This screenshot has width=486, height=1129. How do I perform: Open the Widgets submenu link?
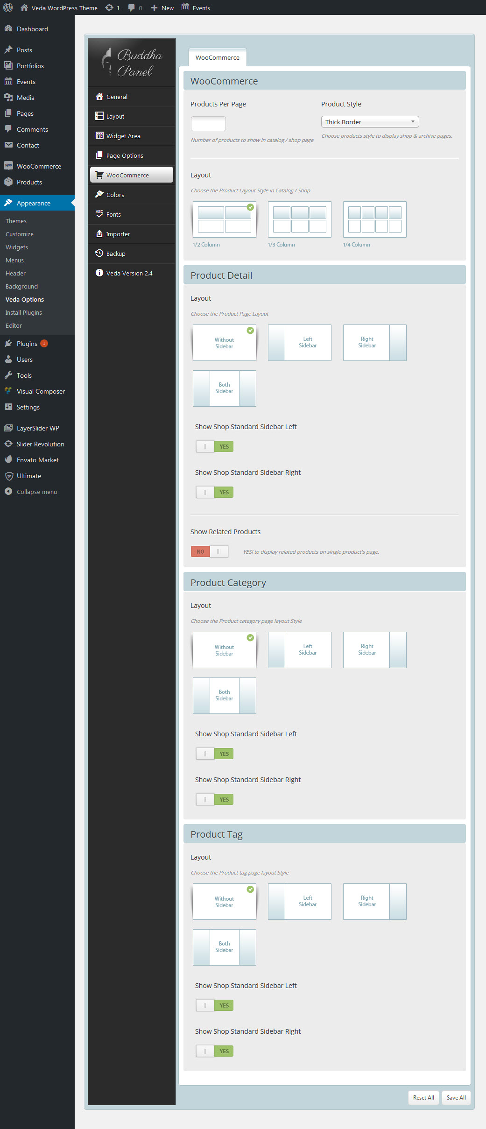17,247
